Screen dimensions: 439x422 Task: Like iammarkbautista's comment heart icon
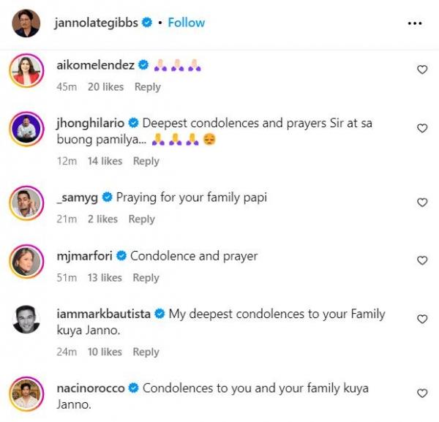(421, 319)
